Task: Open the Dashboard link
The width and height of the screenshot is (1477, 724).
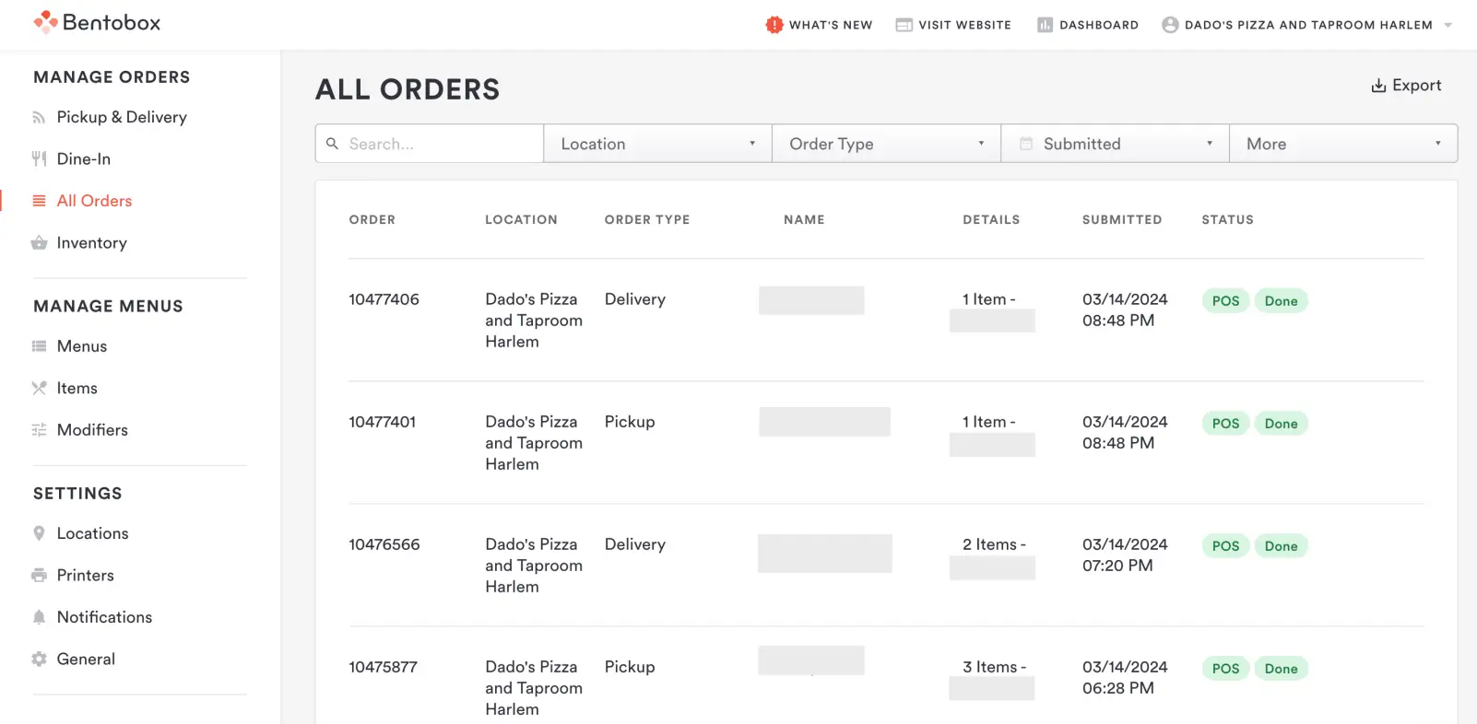Action: coord(1088,25)
